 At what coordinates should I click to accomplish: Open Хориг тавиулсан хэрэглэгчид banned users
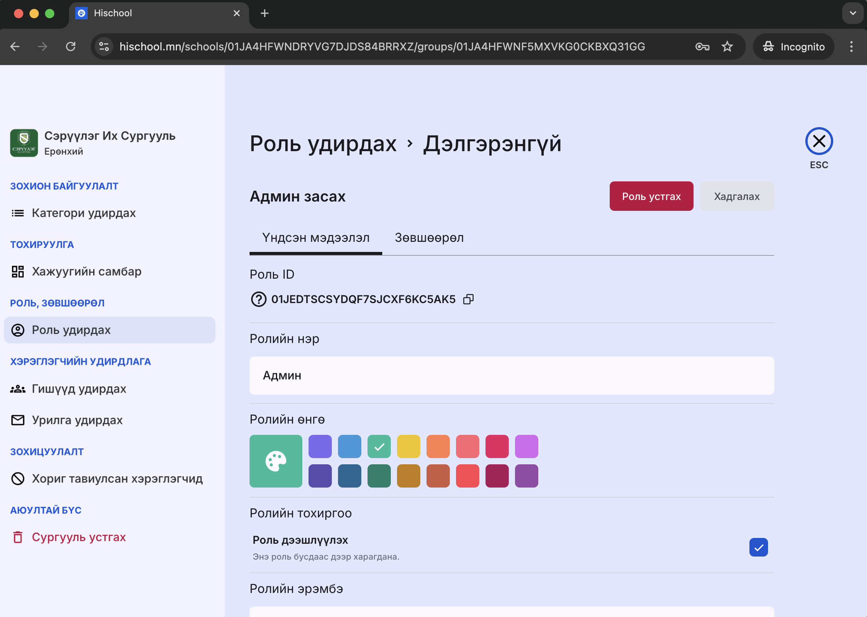click(x=117, y=479)
